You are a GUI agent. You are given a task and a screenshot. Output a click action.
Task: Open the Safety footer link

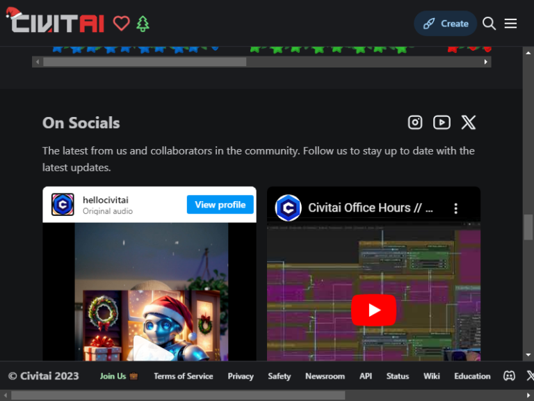pyautogui.click(x=280, y=376)
